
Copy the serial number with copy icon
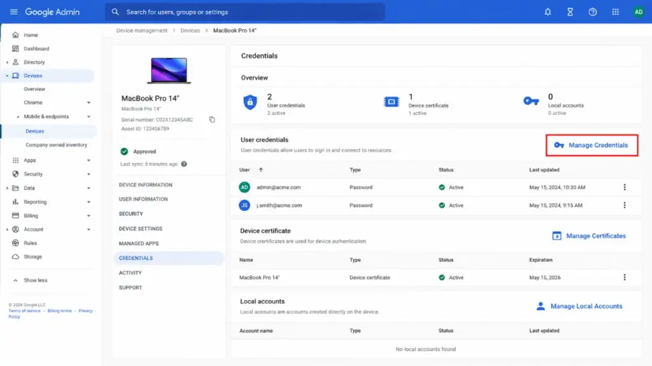(212, 119)
